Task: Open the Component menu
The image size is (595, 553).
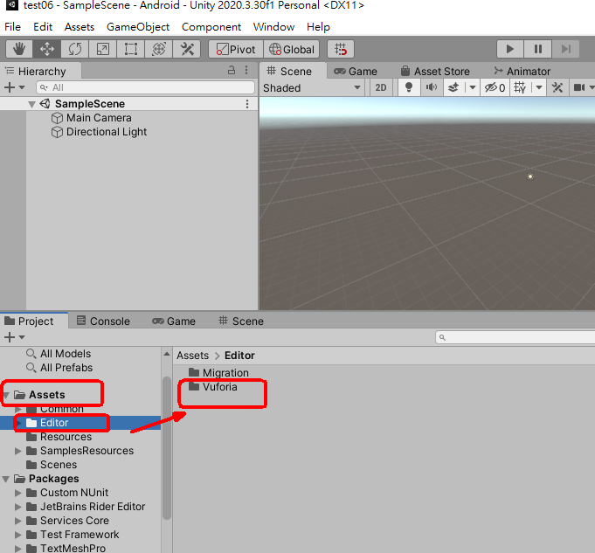Action: (211, 27)
